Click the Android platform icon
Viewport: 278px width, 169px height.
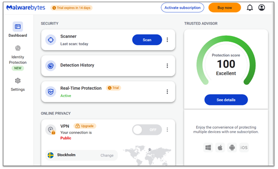pos(232,147)
